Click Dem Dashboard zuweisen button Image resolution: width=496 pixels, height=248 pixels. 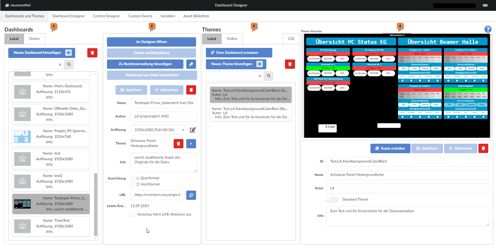pos(239,53)
